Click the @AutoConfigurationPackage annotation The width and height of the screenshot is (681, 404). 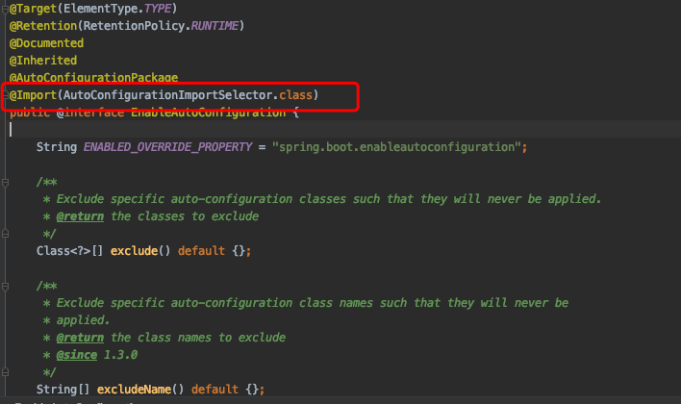tap(94, 77)
